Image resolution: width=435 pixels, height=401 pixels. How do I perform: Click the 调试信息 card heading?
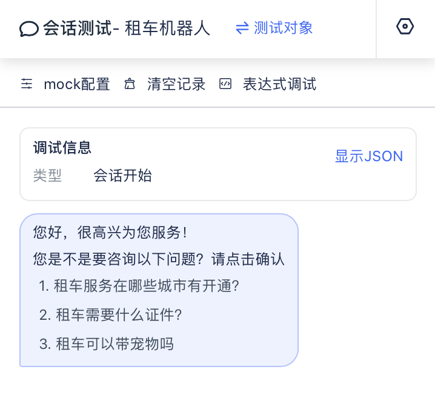pos(62,147)
